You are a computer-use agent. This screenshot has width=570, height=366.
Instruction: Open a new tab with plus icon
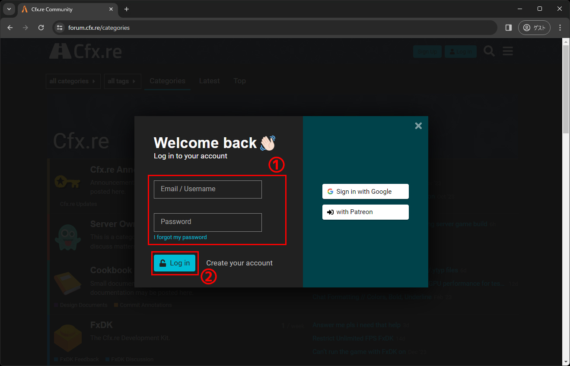127,9
